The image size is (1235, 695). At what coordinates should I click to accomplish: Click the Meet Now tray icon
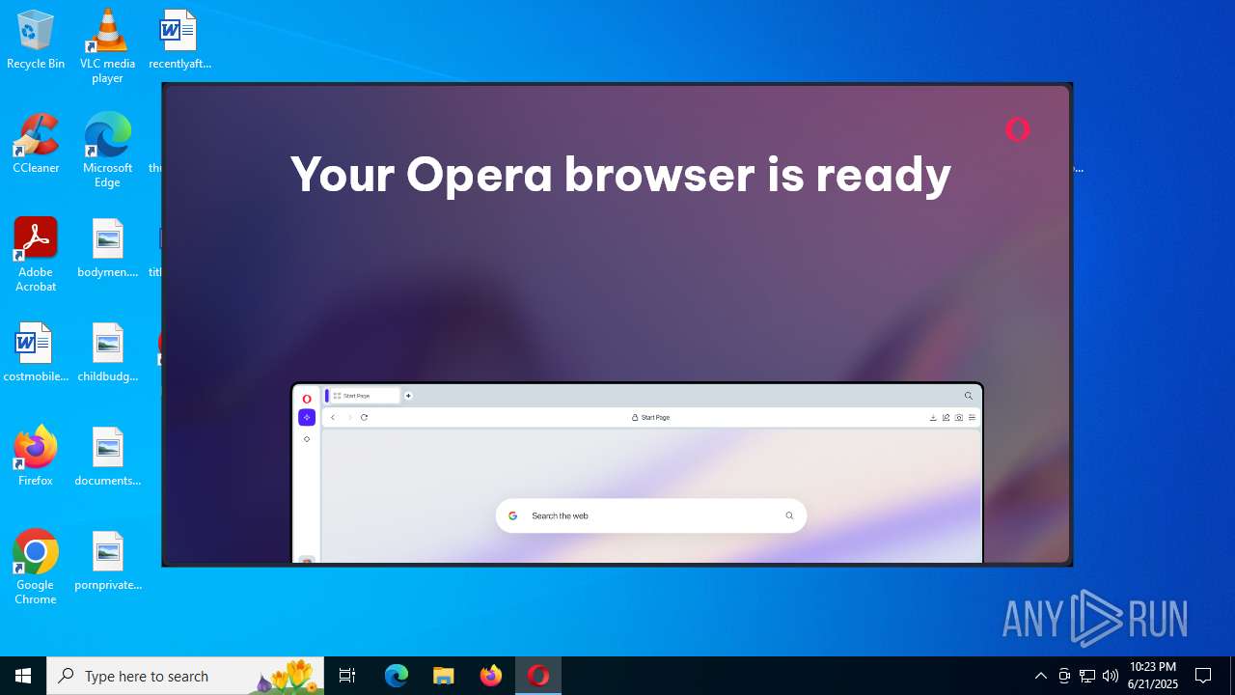(1064, 676)
